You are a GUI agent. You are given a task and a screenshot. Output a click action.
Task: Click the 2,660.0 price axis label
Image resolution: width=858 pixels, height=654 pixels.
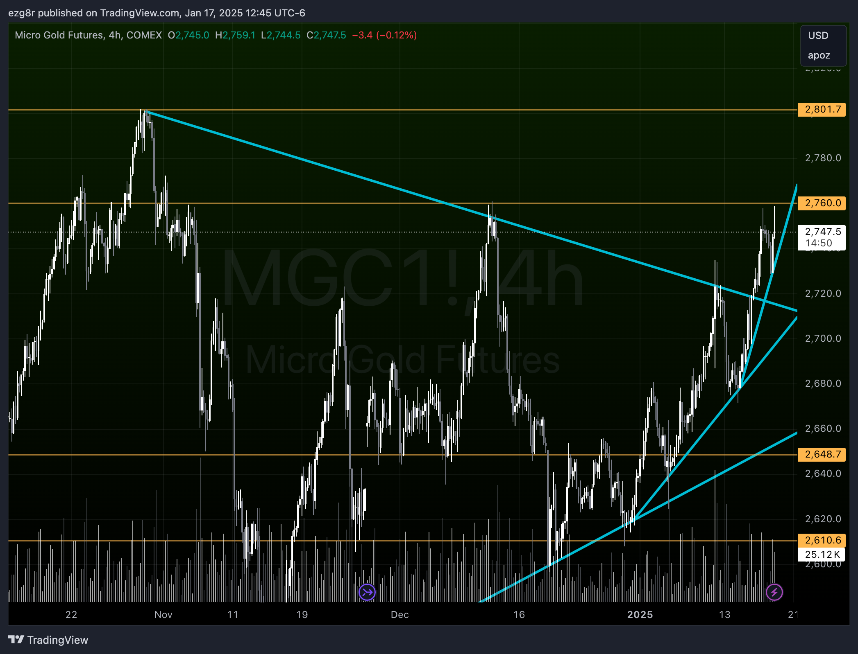coord(823,428)
